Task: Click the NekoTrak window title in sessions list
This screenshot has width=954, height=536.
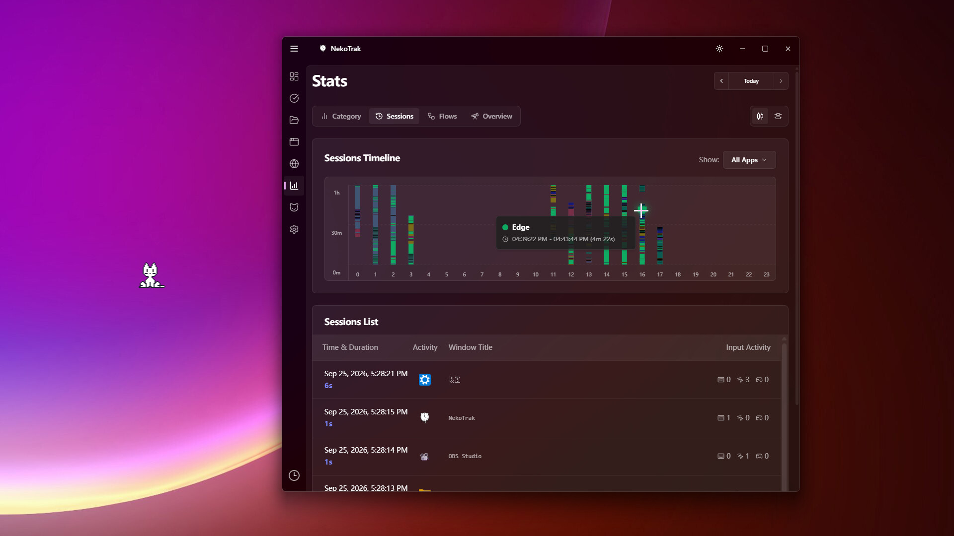Action: click(x=462, y=418)
